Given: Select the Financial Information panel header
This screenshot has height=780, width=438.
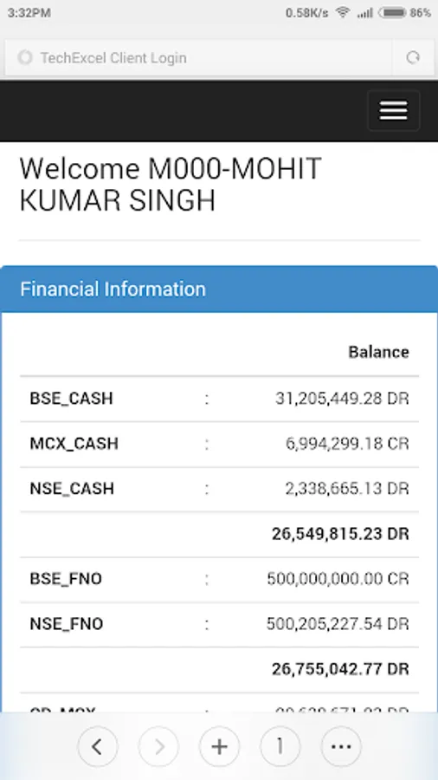Looking at the screenshot, I should point(219,289).
